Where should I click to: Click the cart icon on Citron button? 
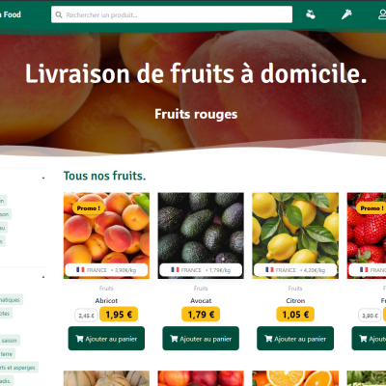click(x=268, y=339)
